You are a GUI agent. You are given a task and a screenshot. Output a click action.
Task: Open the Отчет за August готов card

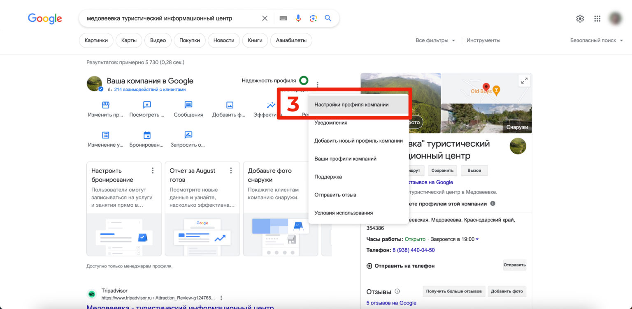pos(202,209)
